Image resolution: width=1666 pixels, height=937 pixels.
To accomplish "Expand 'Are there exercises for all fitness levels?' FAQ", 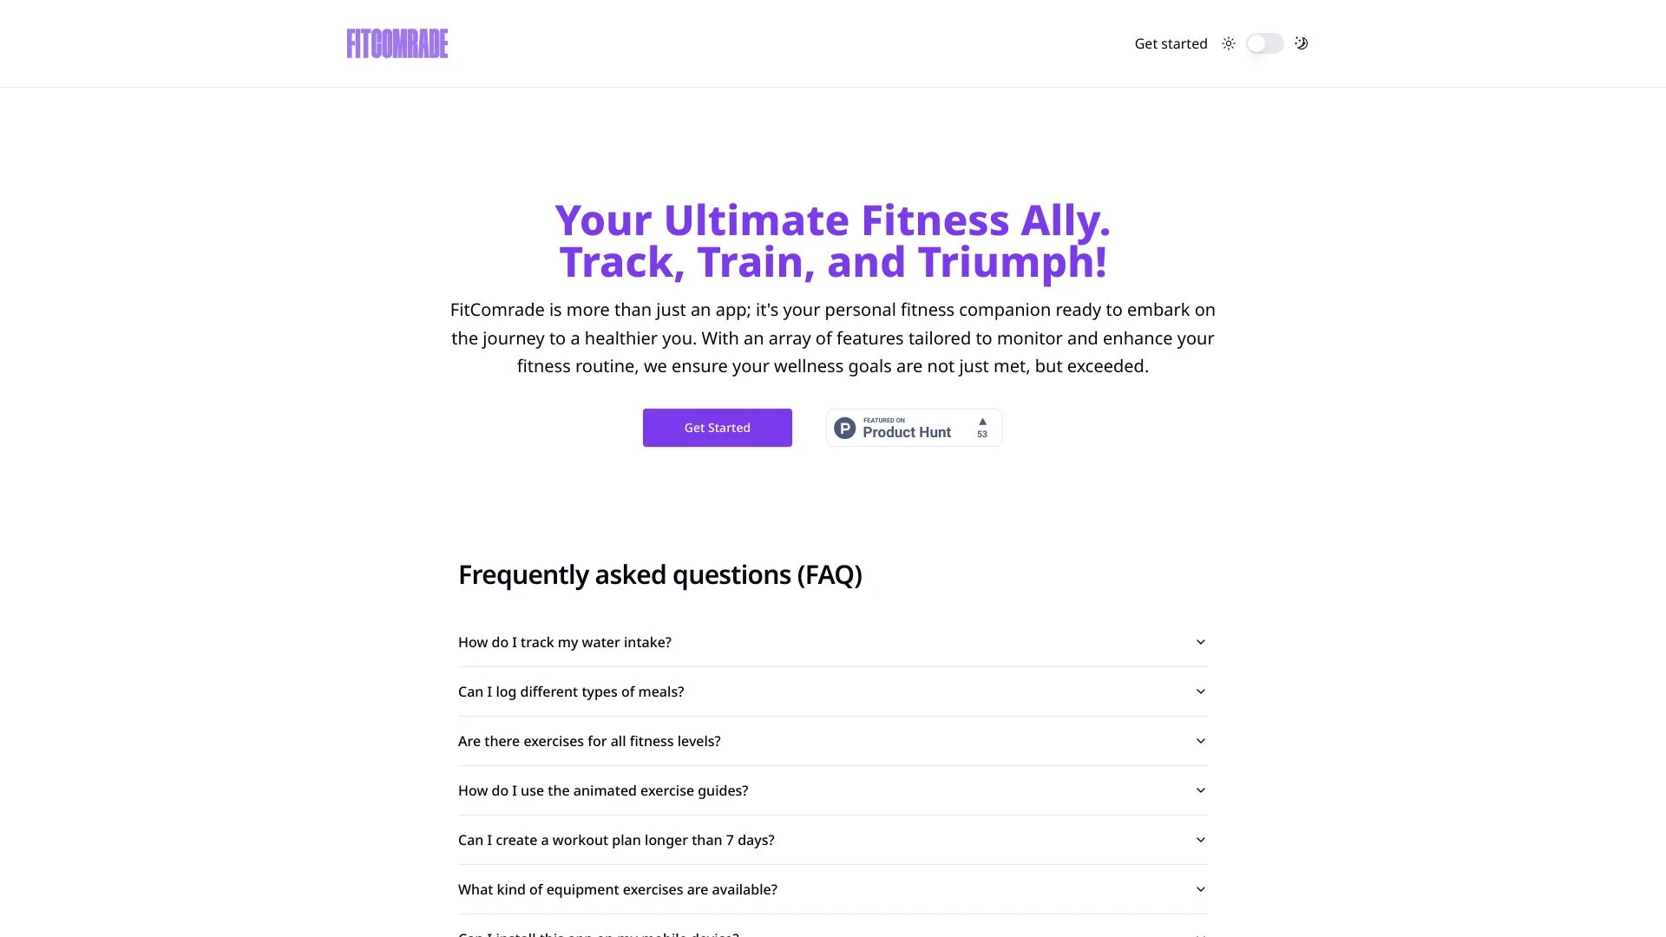I will (x=833, y=742).
